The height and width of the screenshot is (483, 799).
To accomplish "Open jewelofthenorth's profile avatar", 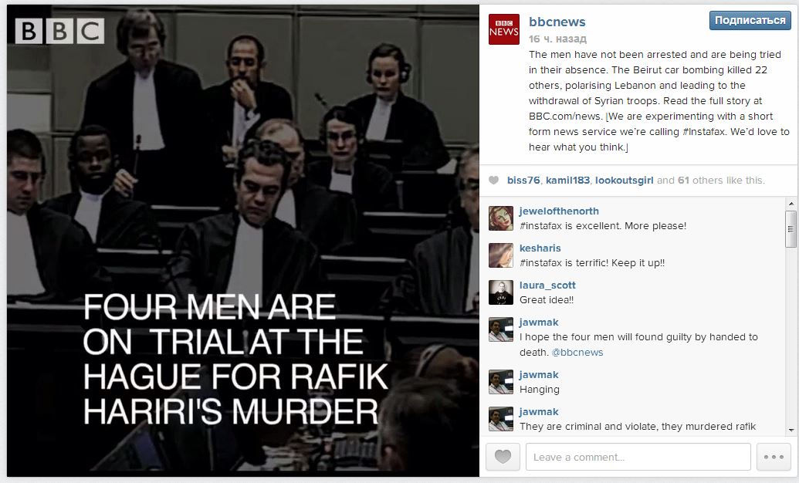I will (501, 218).
